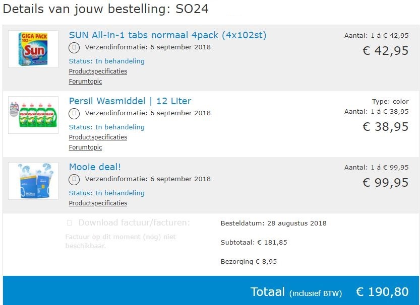
Task: Click shipping icon beside SUN tabs Verzendinformatie
Action: click(x=74, y=48)
